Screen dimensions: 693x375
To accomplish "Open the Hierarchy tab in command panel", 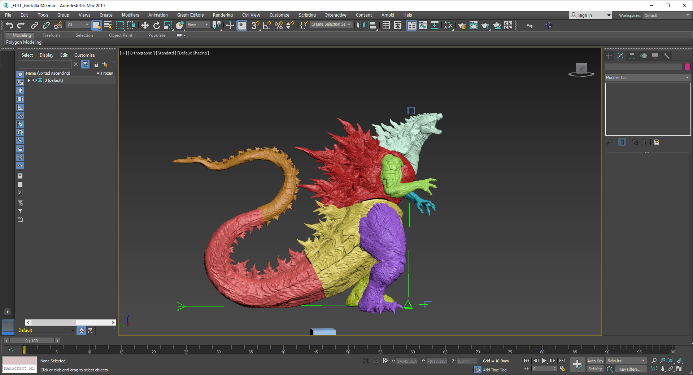I will tap(632, 56).
